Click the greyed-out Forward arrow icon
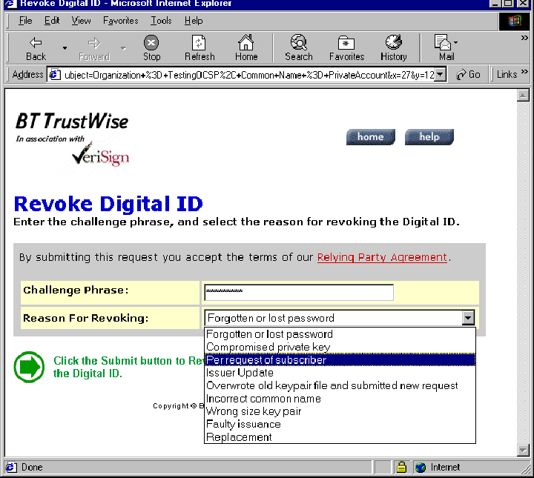This screenshot has height=478, width=534. [94, 43]
